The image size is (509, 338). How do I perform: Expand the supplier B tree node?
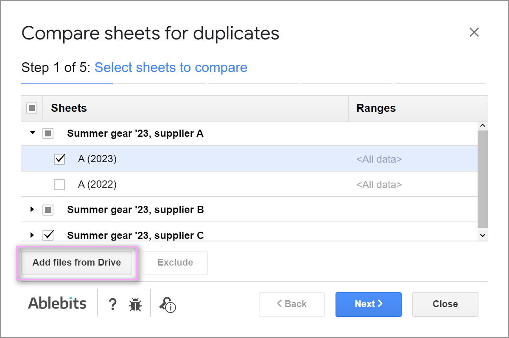[32, 210]
